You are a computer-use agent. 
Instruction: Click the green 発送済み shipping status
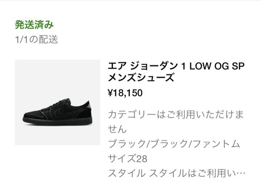click(34, 25)
